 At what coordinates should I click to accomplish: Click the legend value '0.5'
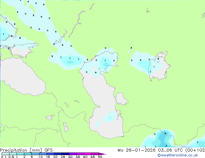click(x=11, y=157)
